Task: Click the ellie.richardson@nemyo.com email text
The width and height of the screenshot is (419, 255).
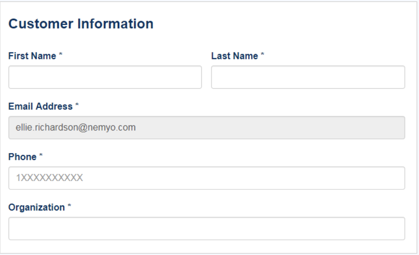Action: [x=76, y=127]
